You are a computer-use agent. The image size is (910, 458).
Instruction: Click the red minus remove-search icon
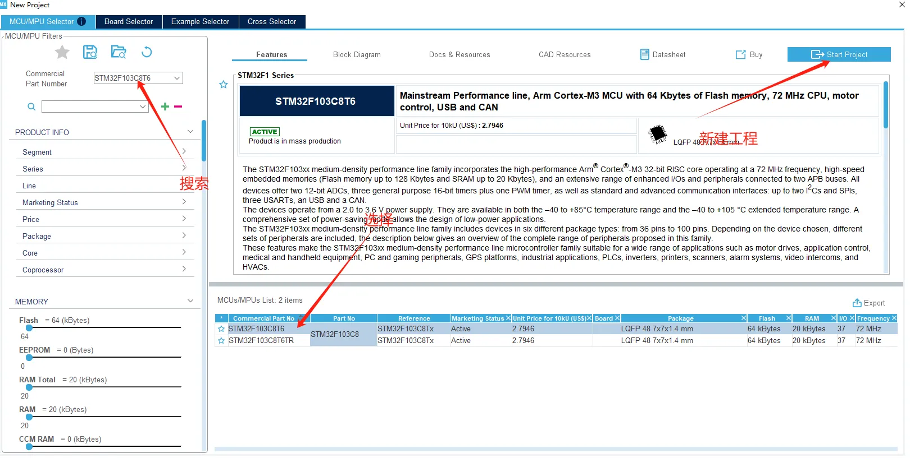click(x=178, y=107)
